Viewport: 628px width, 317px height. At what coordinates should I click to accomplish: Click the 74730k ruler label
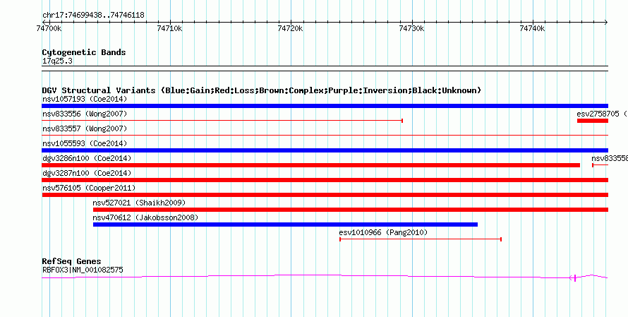[411, 29]
